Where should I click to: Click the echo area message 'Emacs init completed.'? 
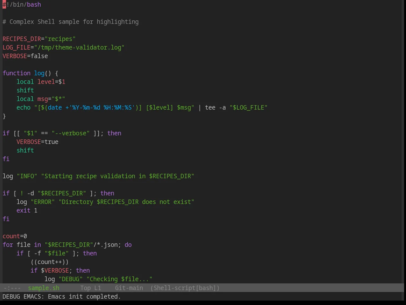click(84, 296)
